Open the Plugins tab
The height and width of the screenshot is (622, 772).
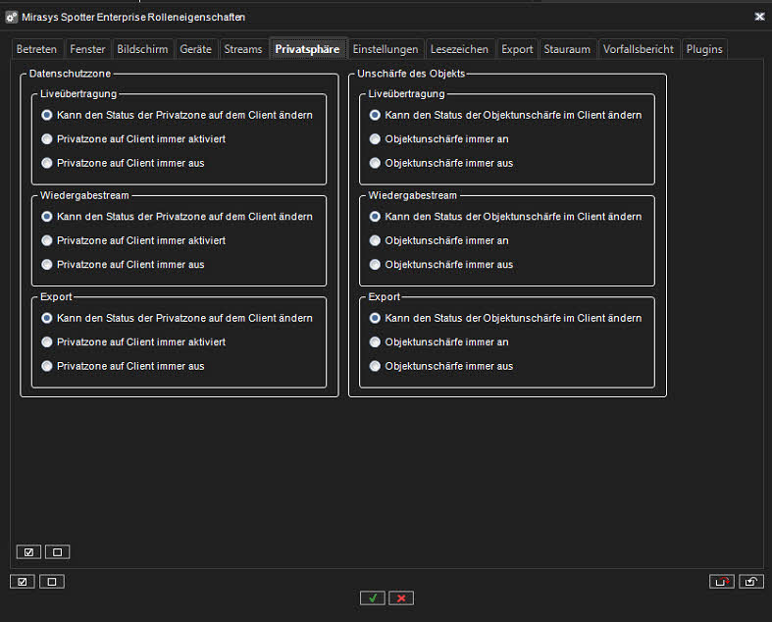tap(703, 49)
